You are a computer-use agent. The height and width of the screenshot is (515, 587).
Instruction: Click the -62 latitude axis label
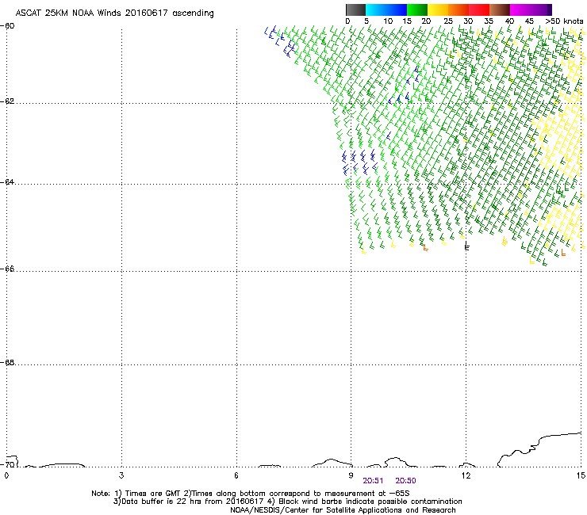(x=8, y=101)
